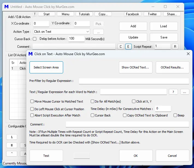Click the MurGee logo on Click on Text dialog

(30, 54)
